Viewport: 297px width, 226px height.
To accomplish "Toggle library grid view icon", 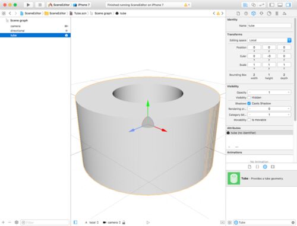I will point(229,222).
